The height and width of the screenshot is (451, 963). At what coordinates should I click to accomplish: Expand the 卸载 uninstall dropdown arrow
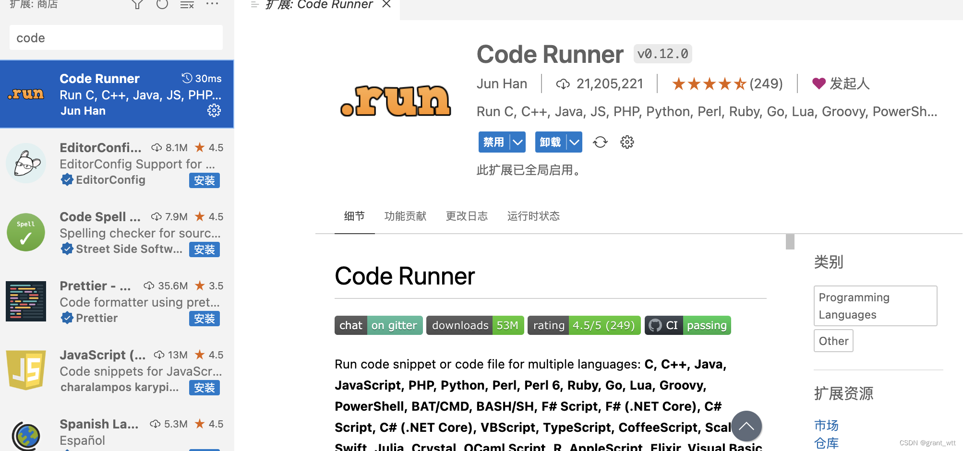coord(574,142)
